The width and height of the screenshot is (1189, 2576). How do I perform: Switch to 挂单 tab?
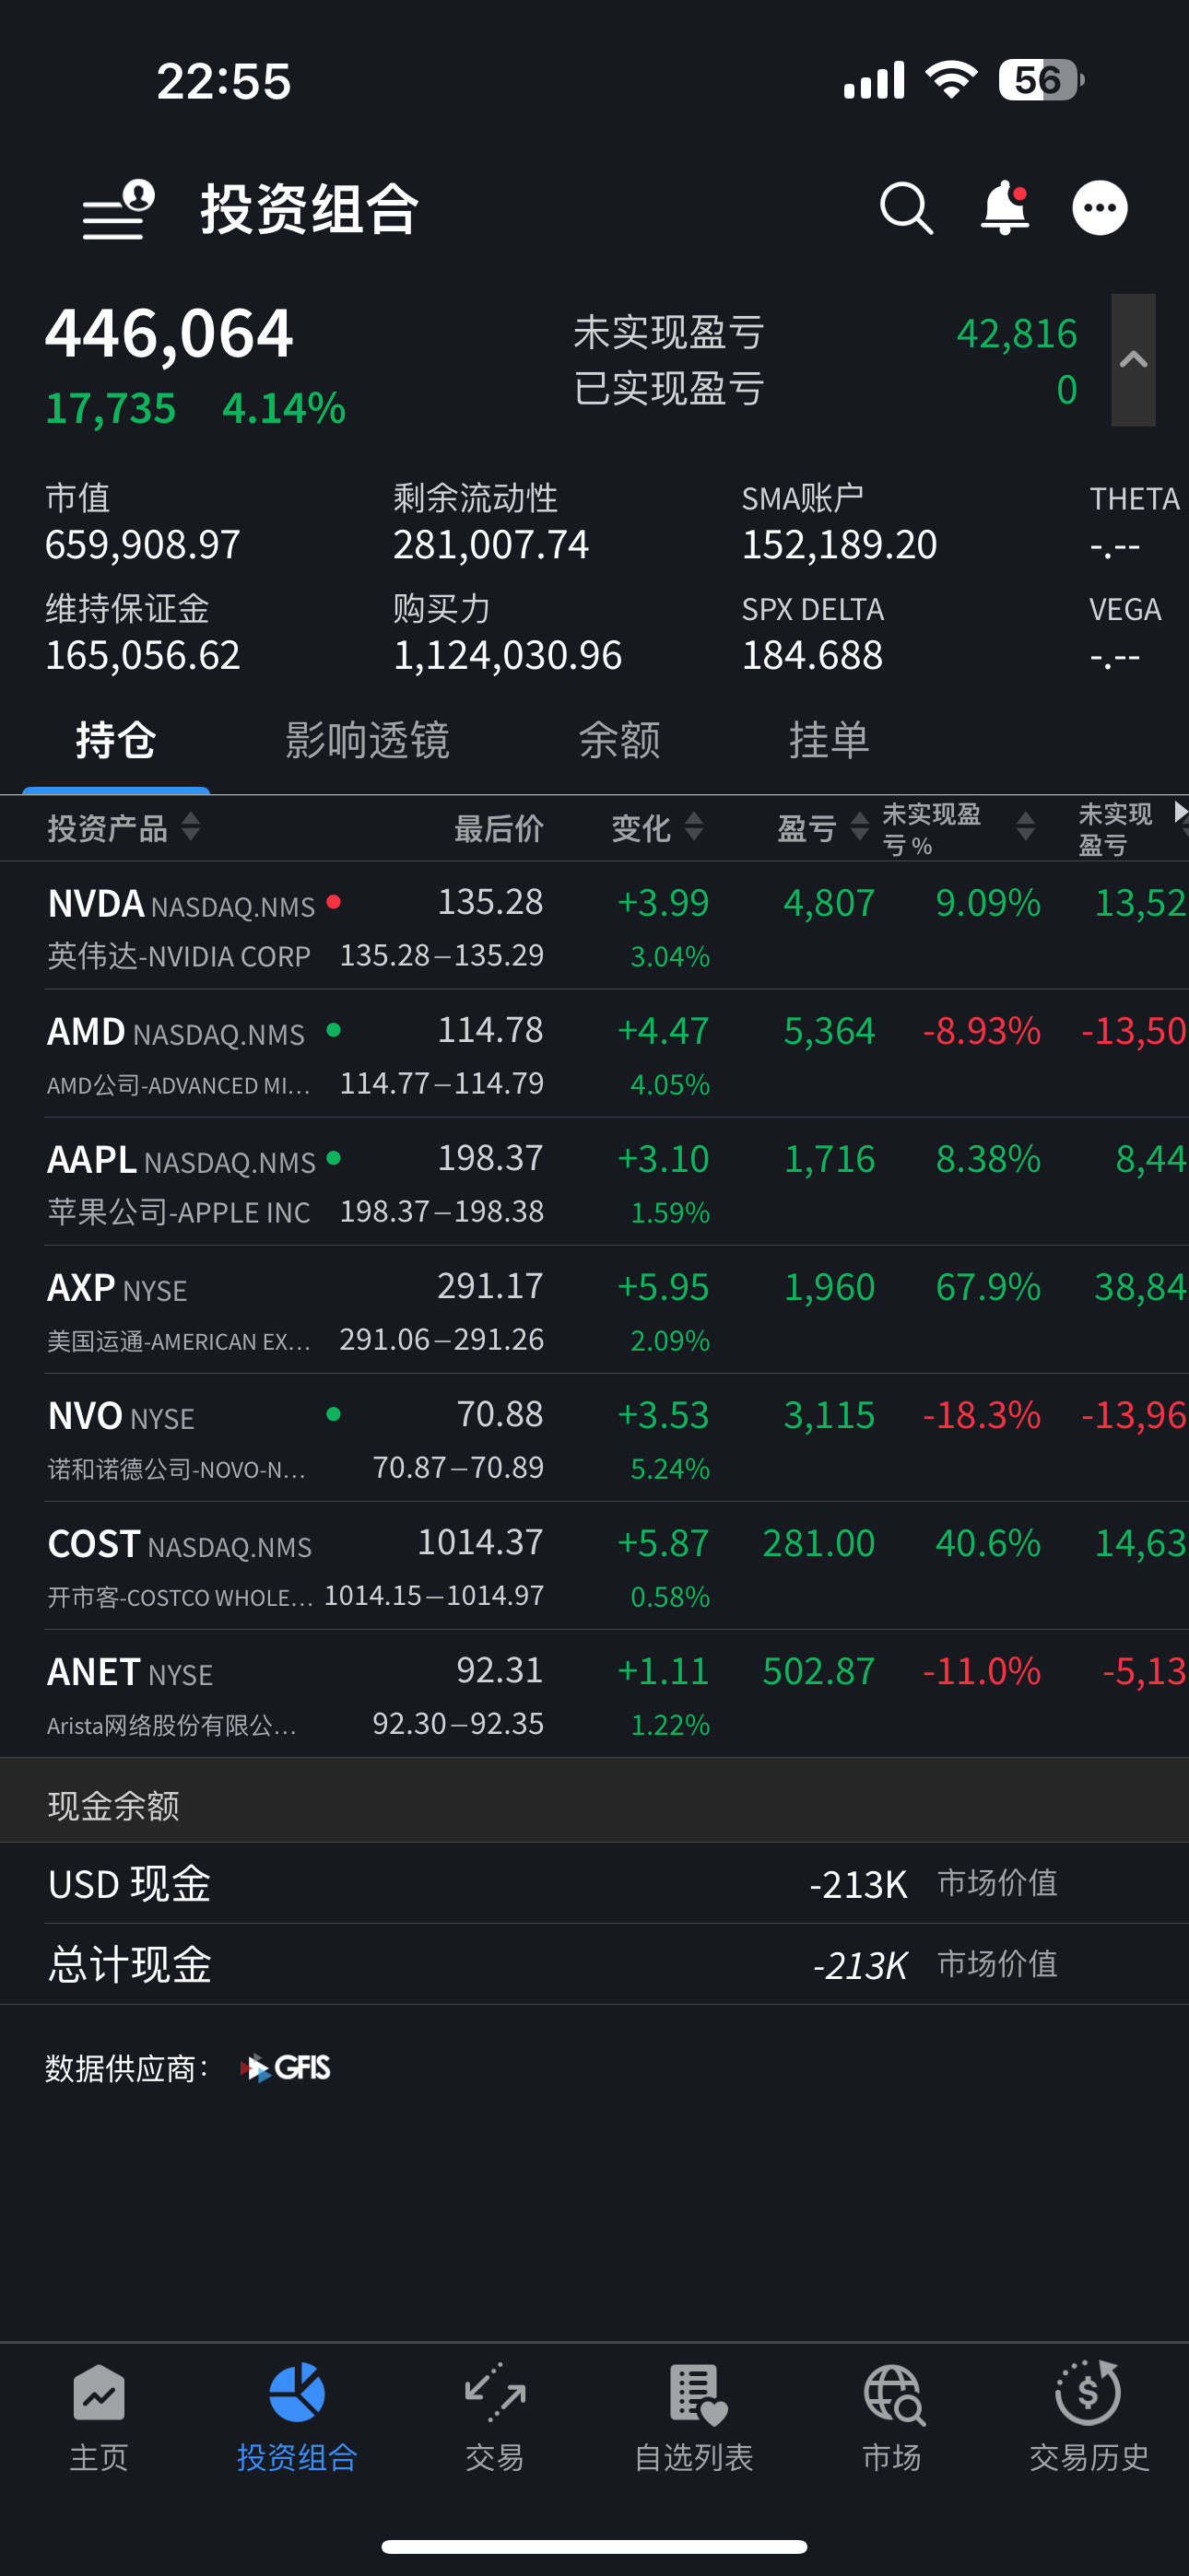coord(829,741)
